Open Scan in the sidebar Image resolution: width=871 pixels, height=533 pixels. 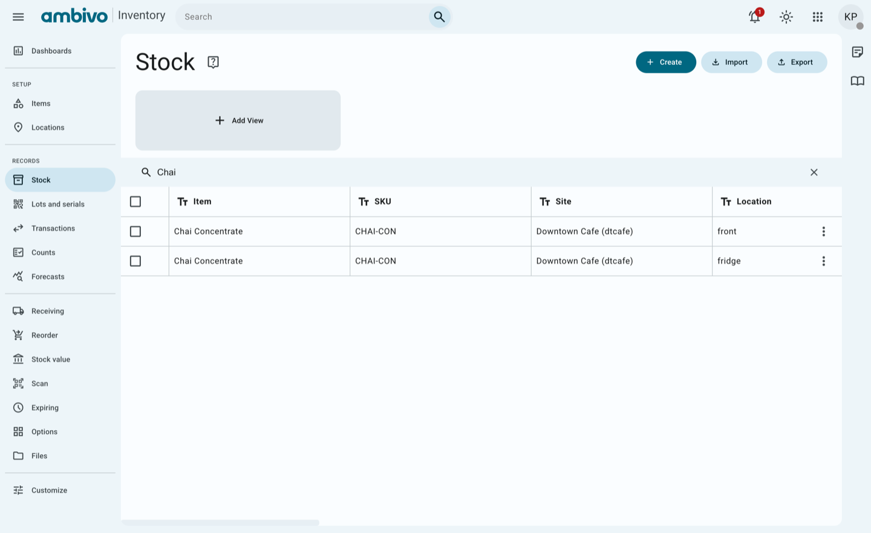coord(60,384)
